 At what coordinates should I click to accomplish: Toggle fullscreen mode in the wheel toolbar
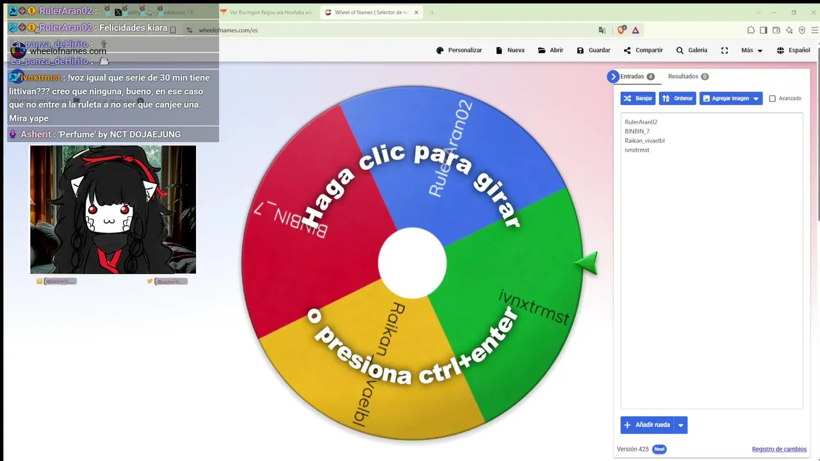coord(725,50)
